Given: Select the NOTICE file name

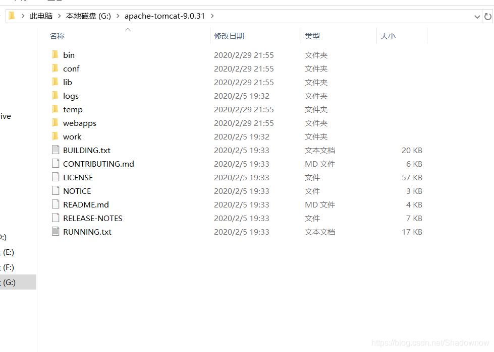Looking at the screenshot, I should (77, 191).
